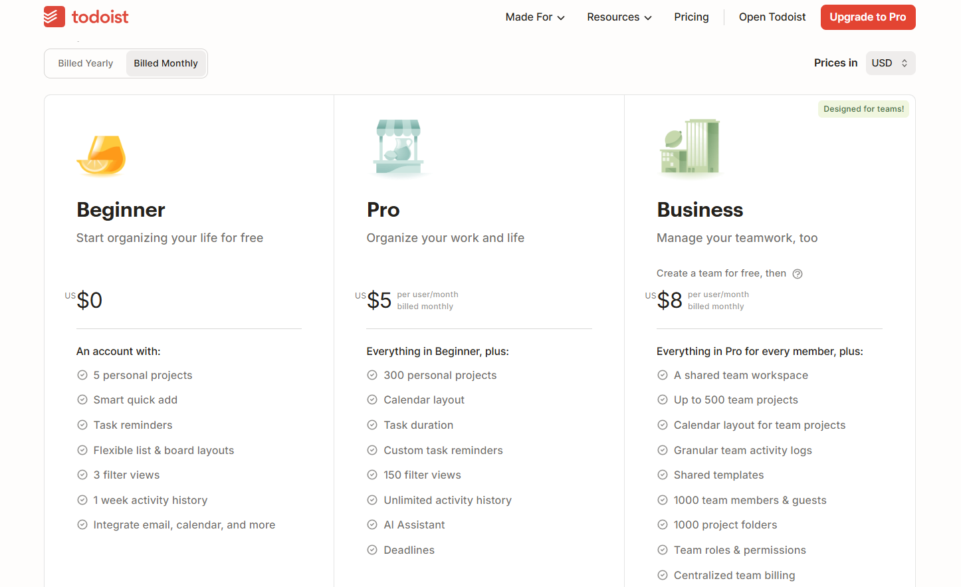Click 'Start organizing your life for free' text
Viewport: 961px width, 587px height.
point(169,238)
